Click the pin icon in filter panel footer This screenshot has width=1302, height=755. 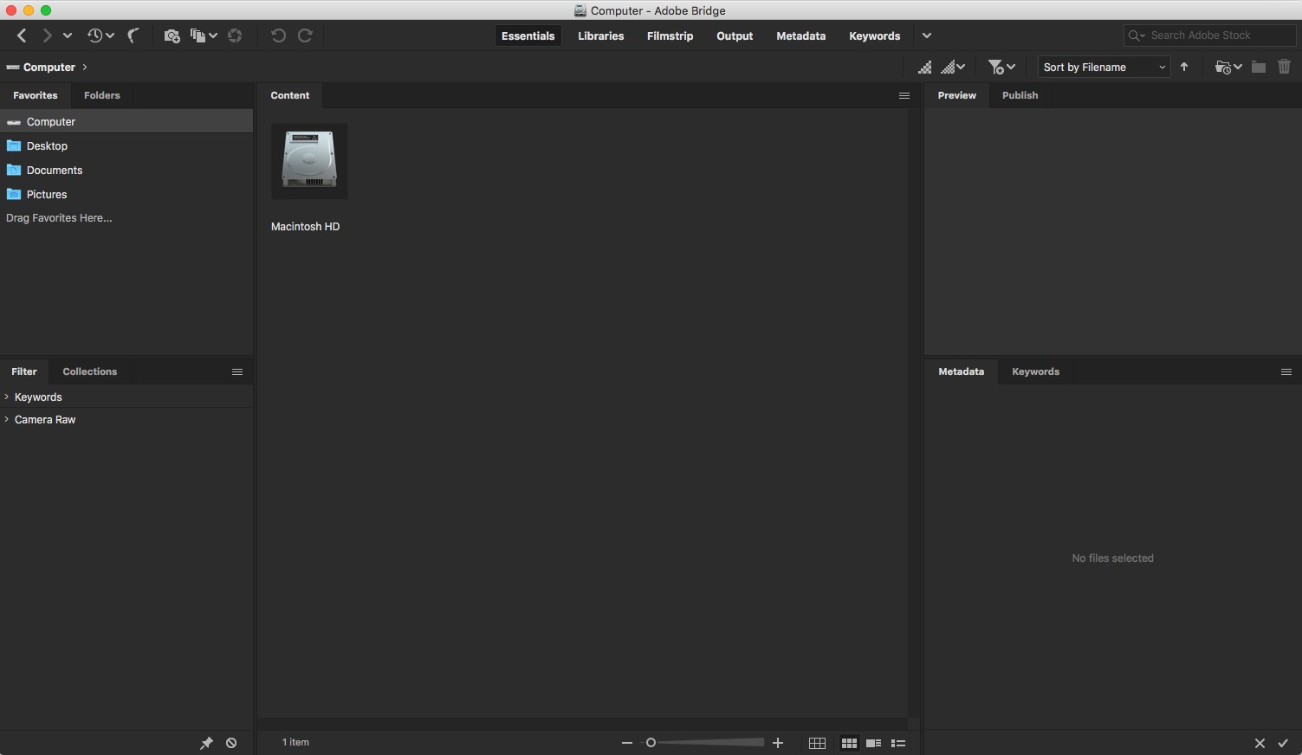(206, 743)
